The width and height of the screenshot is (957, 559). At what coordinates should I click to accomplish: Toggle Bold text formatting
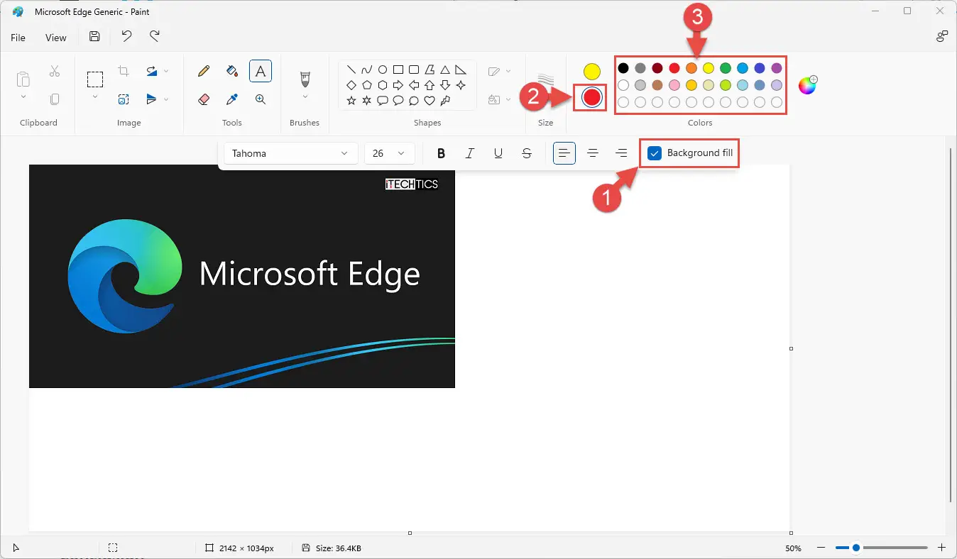click(441, 153)
